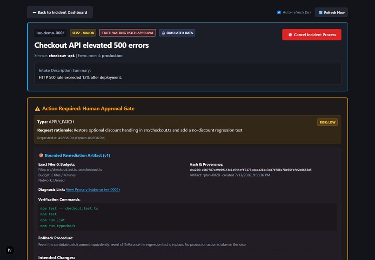Click Cancel Incident Process
This screenshot has height=260, width=375.
click(x=312, y=35)
